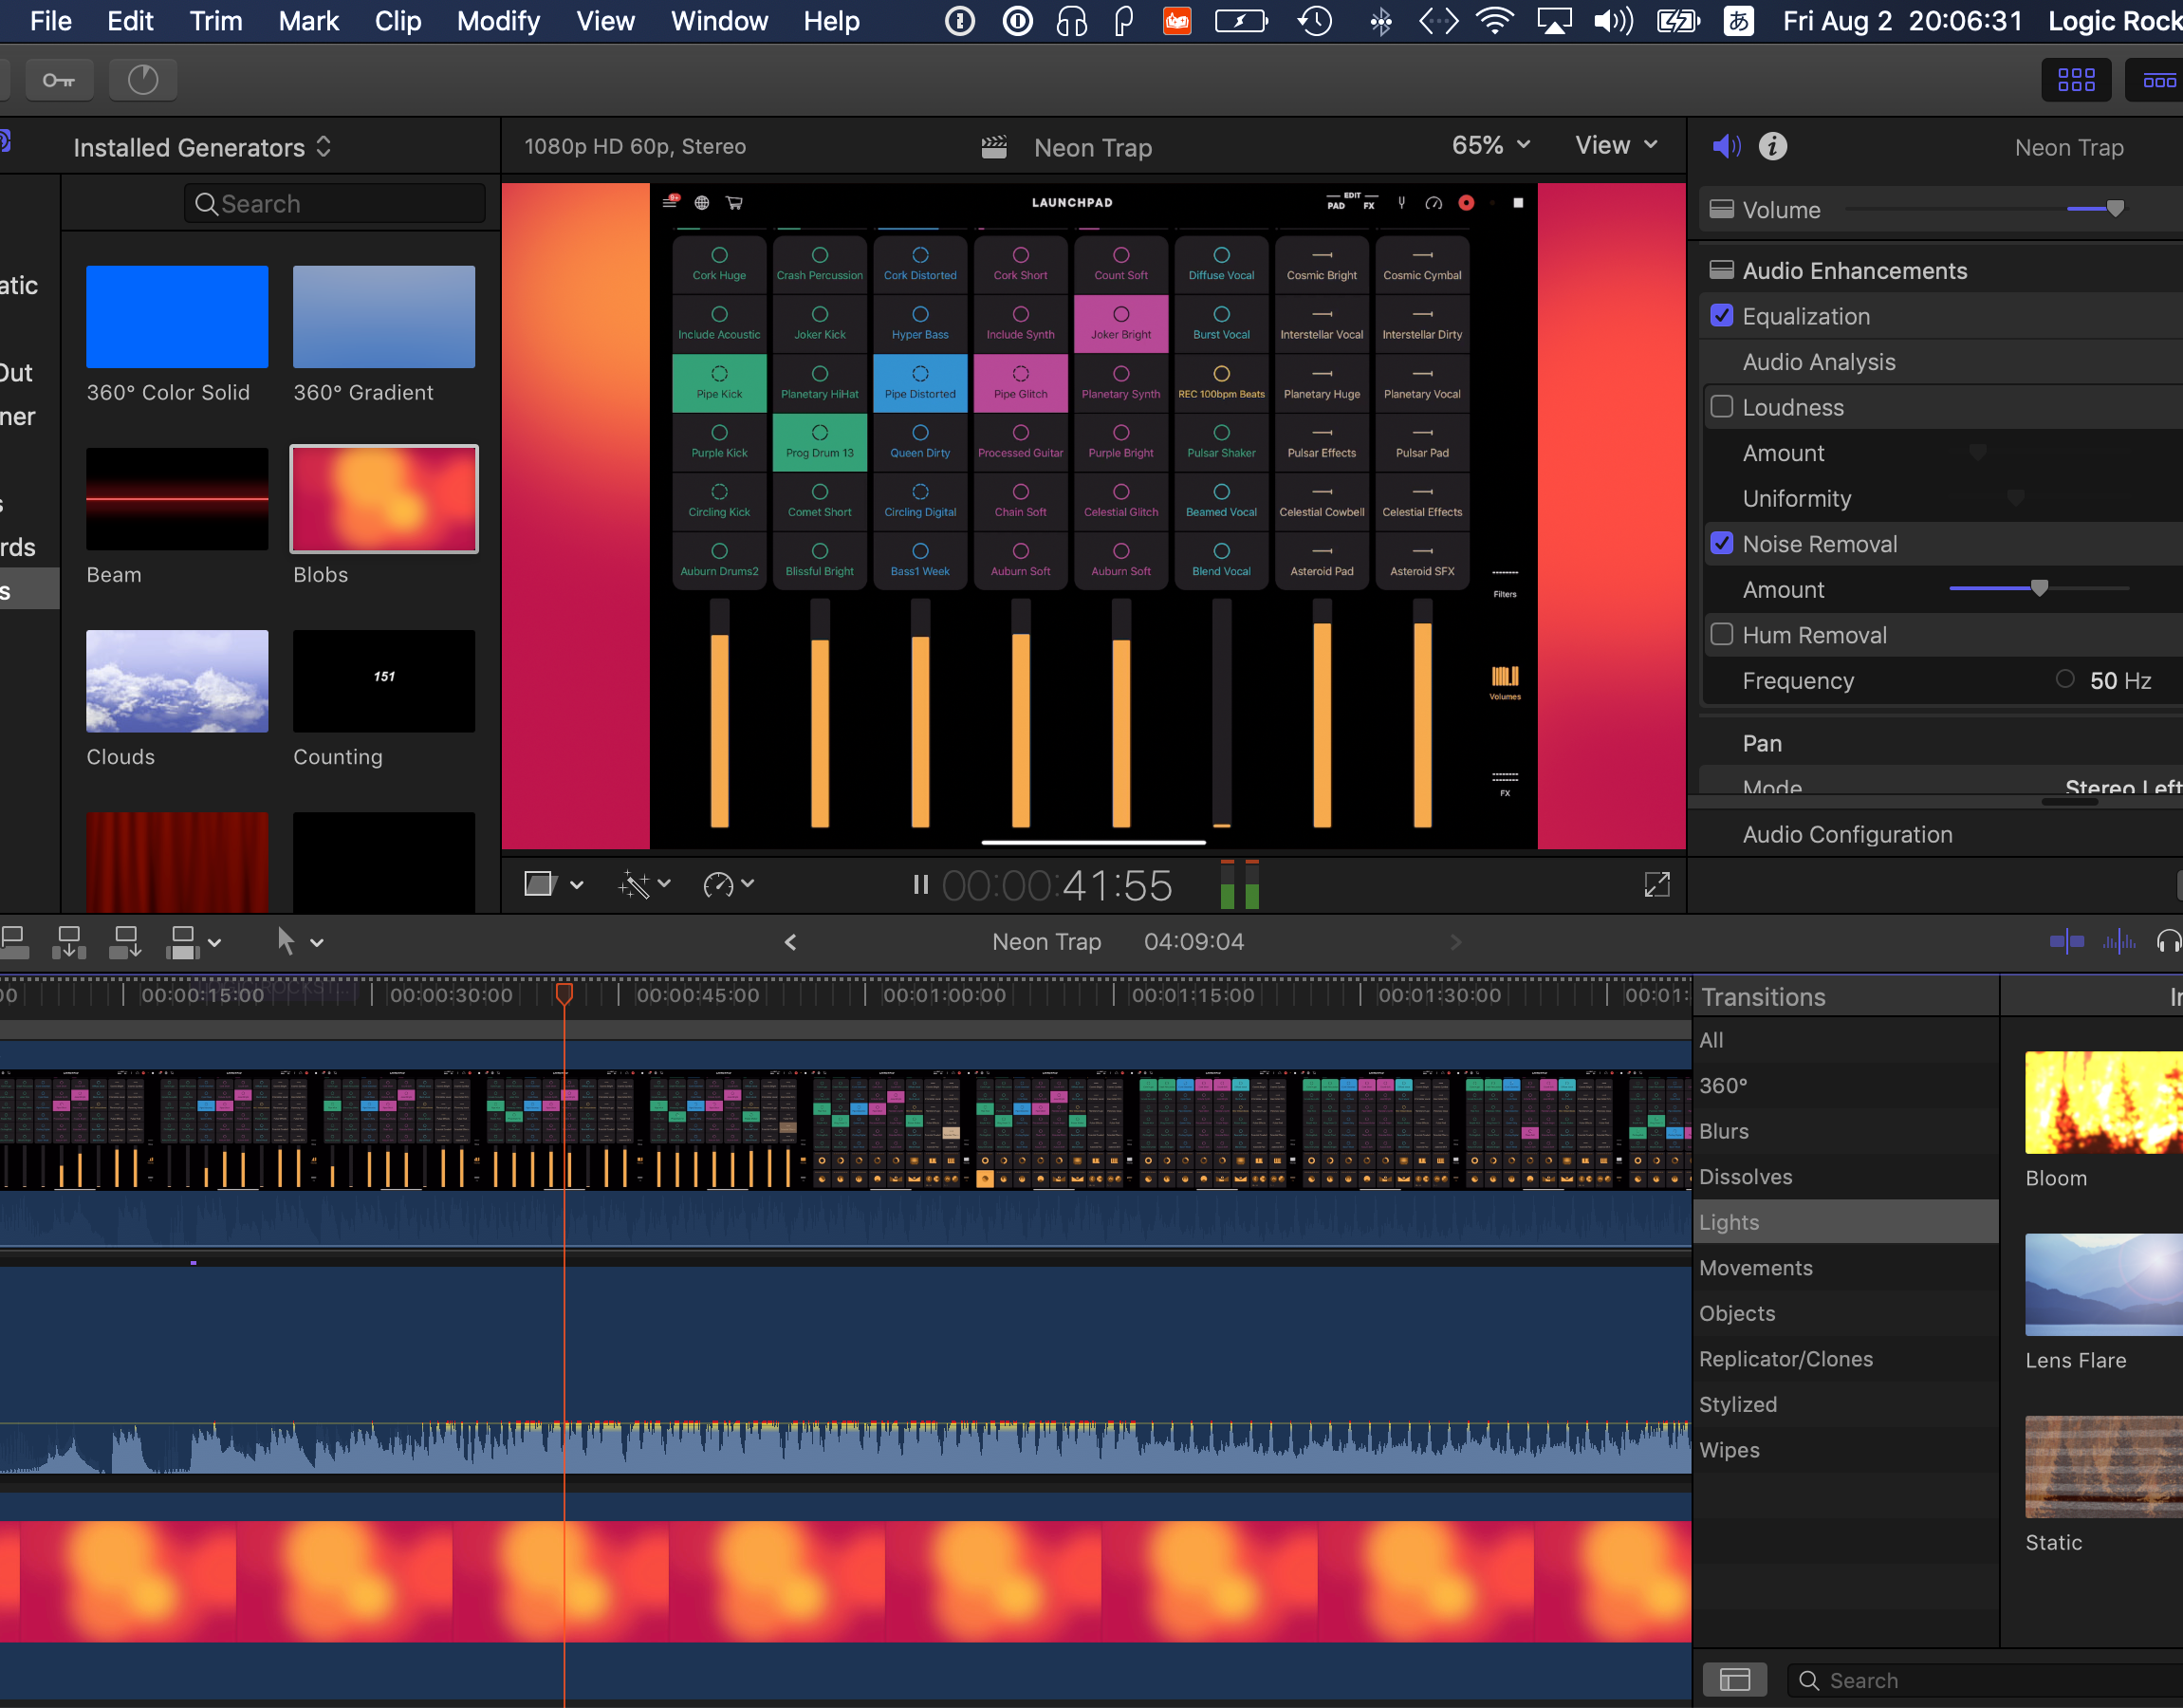Open the Trim menu
This screenshot has height=1708, width=2183.
pos(216,21)
